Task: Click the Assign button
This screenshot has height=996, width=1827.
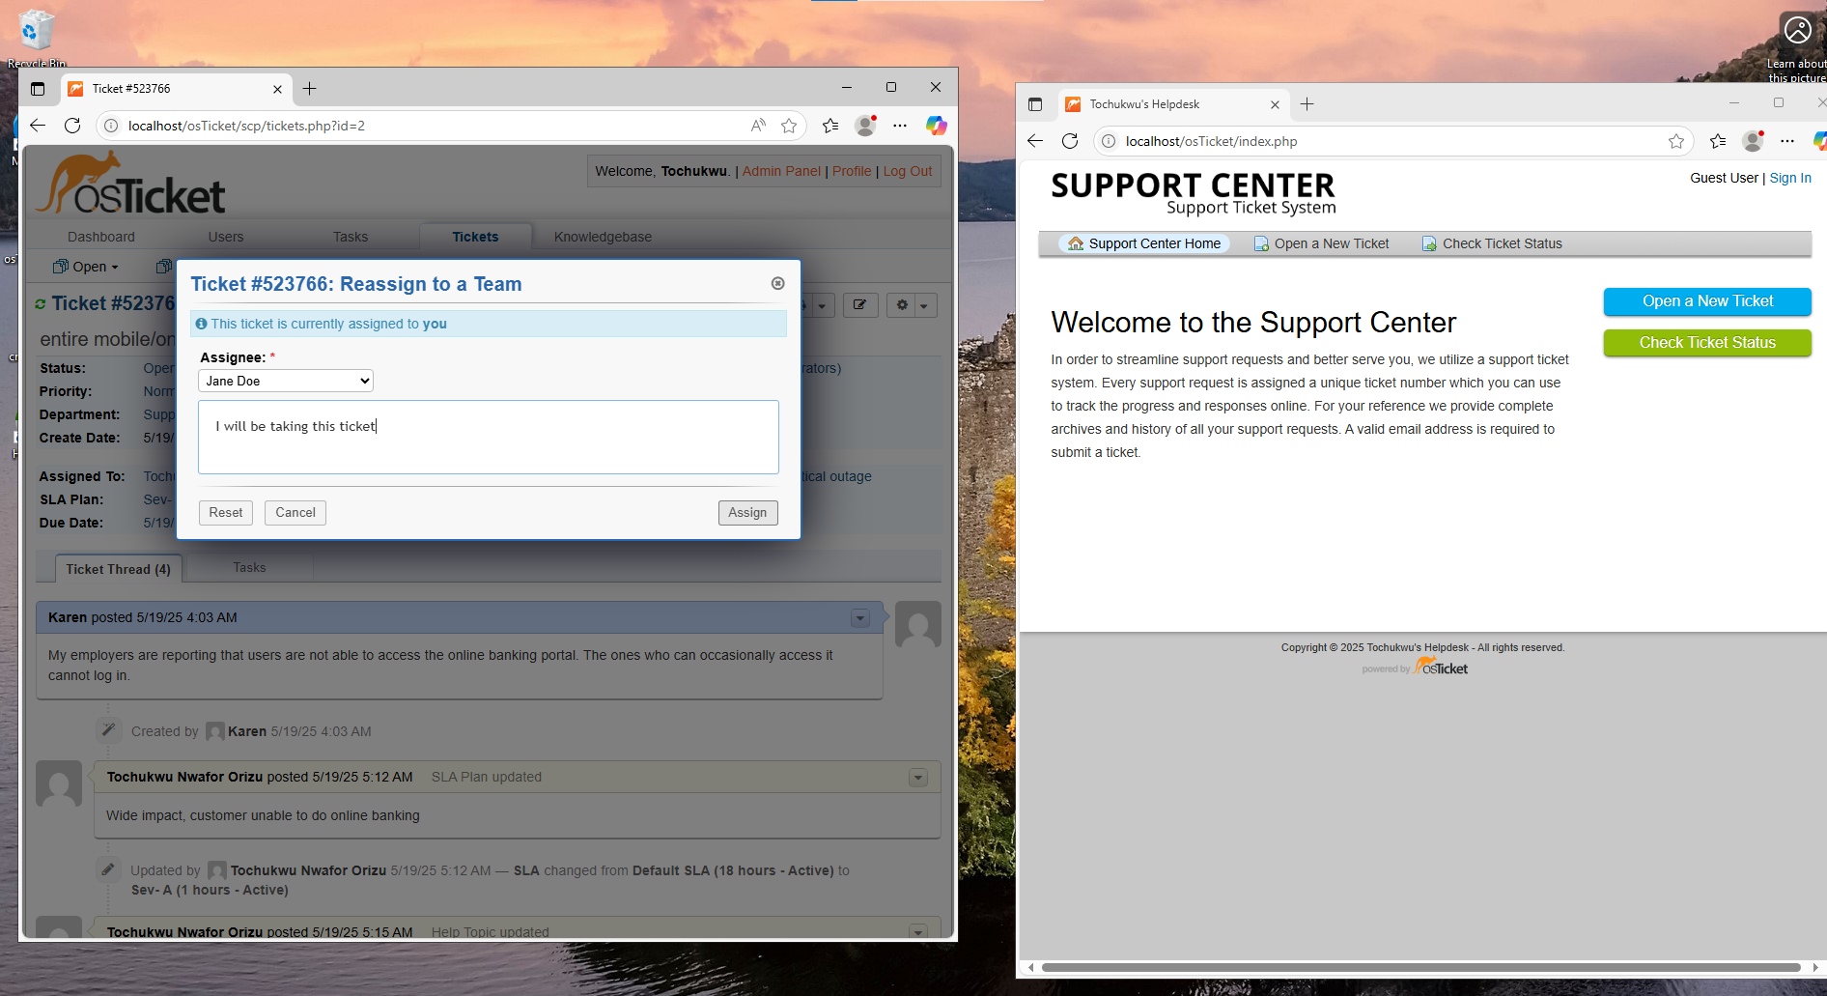Action: (747, 513)
